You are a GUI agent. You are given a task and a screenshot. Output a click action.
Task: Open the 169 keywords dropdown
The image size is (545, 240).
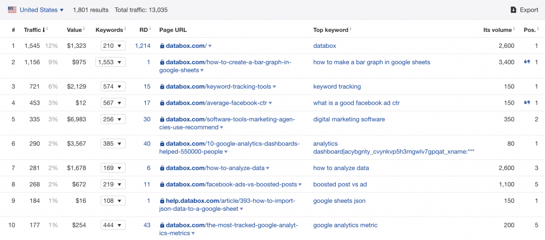[113, 168]
